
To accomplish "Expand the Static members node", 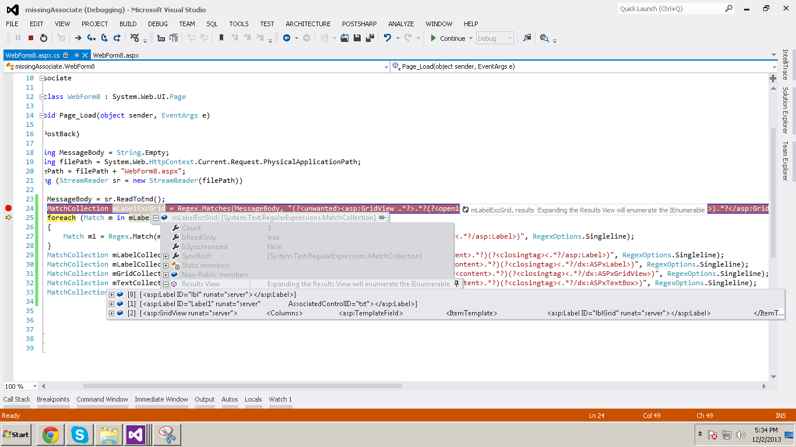I will tap(165, 265).
